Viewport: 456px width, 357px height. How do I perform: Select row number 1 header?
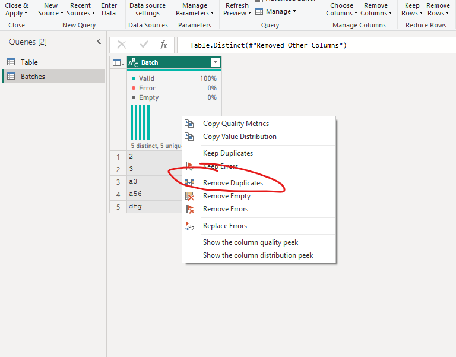click(x=118, y=157)
